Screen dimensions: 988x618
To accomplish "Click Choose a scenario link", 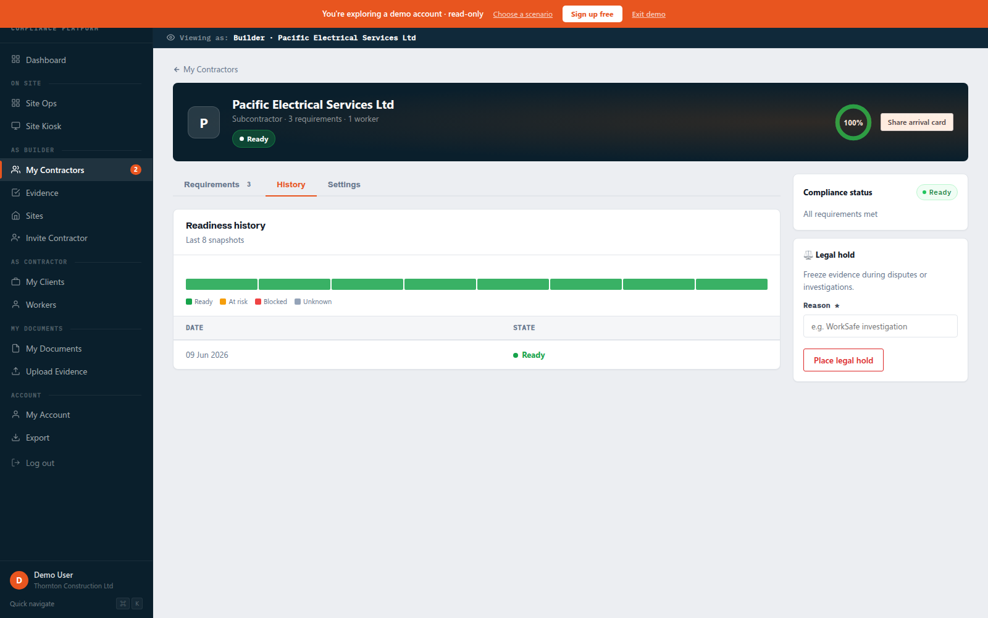I will 523,14.
